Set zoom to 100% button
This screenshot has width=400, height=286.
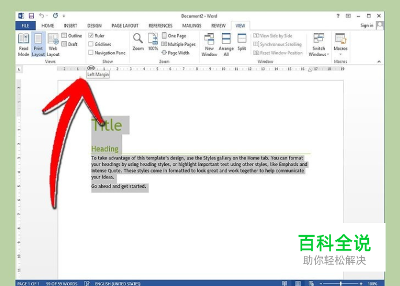153,42
